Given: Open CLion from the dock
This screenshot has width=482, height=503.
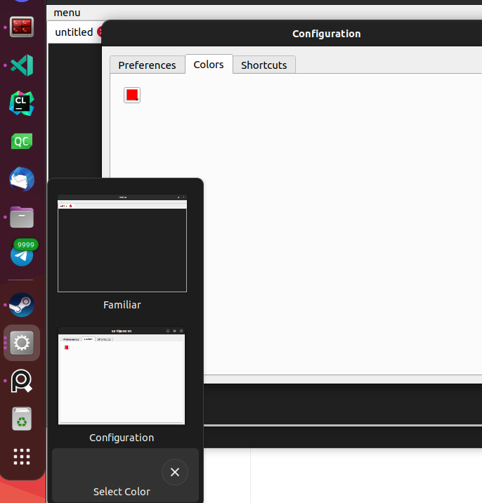Looking at the screenshot, I should [x=22, y=103].
